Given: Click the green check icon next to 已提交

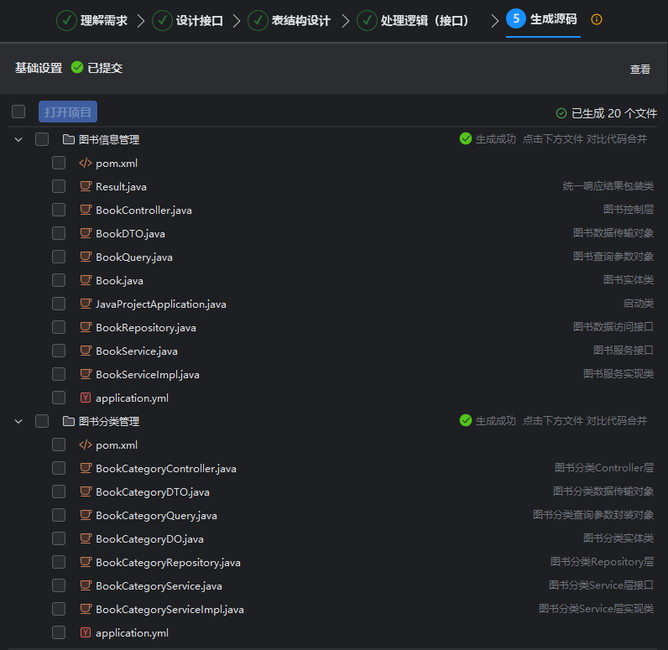Looking at the screenshot, I should click(77, 68).
